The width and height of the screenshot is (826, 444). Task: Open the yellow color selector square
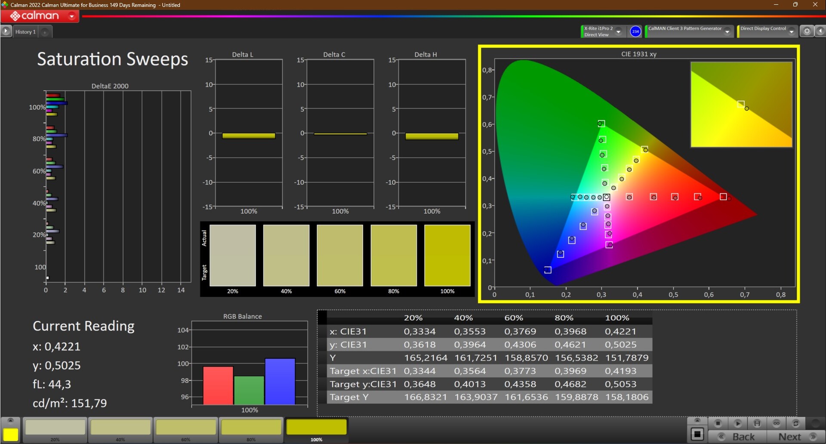[x=11, y=435]
